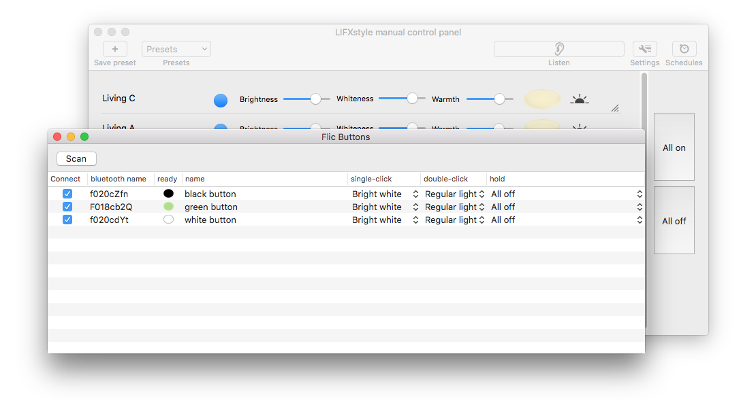
Task: Click the All off button in control panel
Action: click(x=674, y=220)
